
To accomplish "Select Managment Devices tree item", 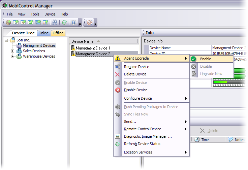I will 39,45.
